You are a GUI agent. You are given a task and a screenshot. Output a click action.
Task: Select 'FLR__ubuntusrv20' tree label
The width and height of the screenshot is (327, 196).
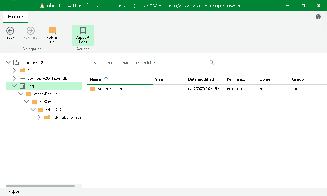click(67, 117)
